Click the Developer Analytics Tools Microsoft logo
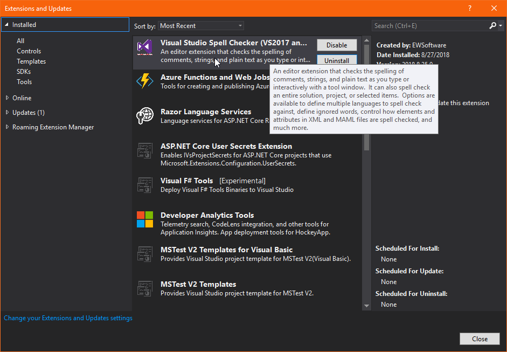The image size is (507, 352). pyautogui.click(x=145, y=219)
